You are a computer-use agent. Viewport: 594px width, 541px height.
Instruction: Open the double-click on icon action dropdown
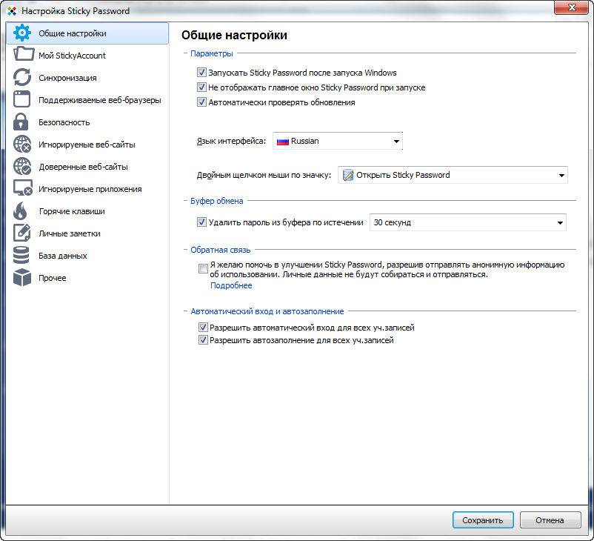(x=453, y=175)
